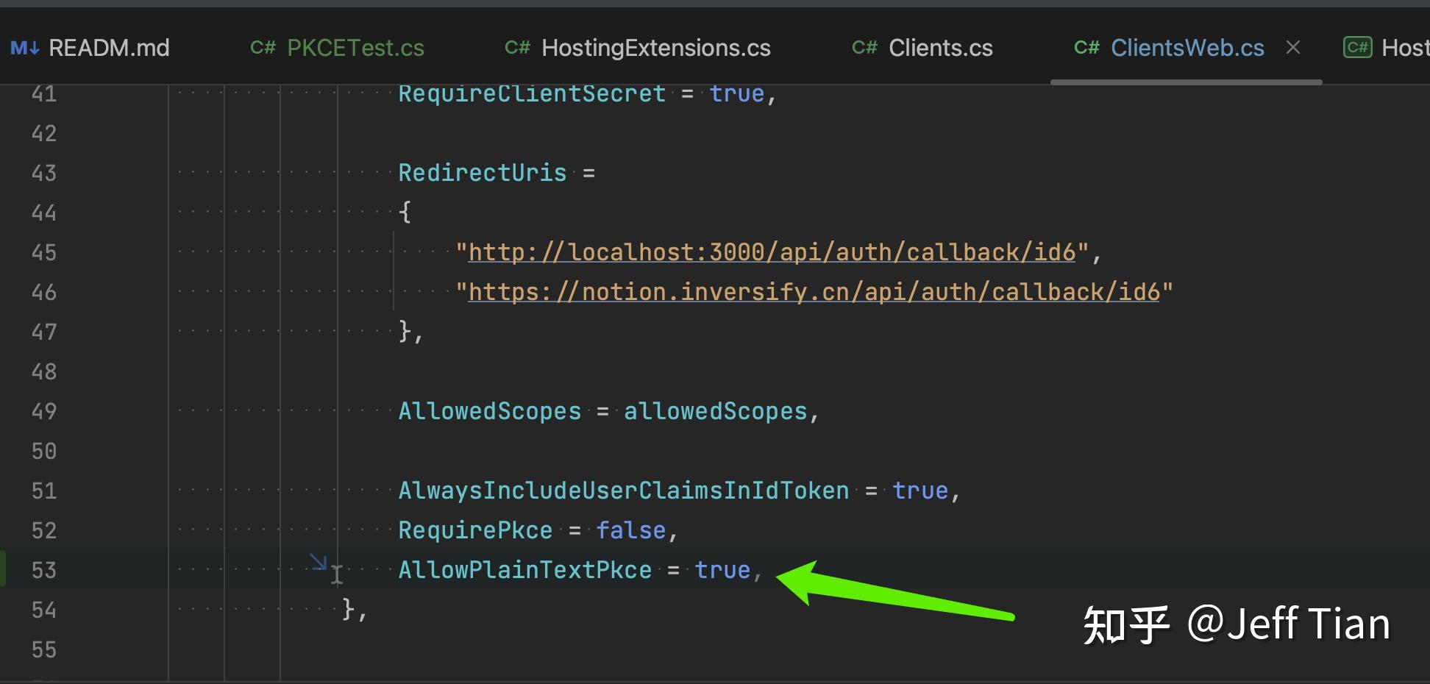Click the closing brace on line 47

405,332
